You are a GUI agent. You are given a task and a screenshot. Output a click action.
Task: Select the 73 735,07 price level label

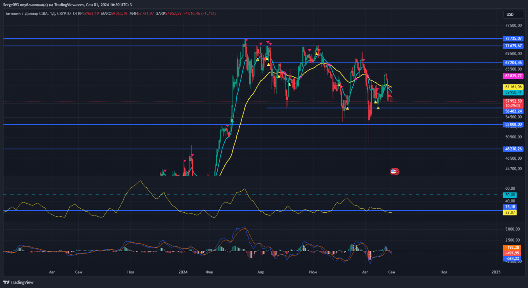coord(513,38)
